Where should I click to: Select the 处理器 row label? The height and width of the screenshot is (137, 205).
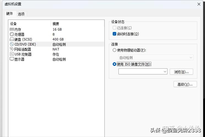[19, 34]
